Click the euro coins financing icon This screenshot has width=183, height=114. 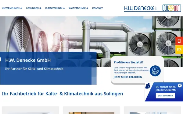[155, 71]
